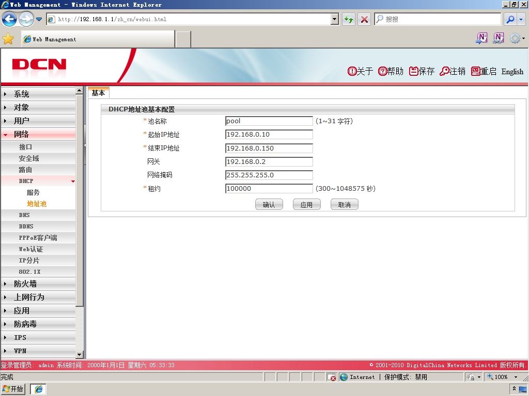Click the 网关 input field
Screen dimensions: 529x396
click(269, 161)
